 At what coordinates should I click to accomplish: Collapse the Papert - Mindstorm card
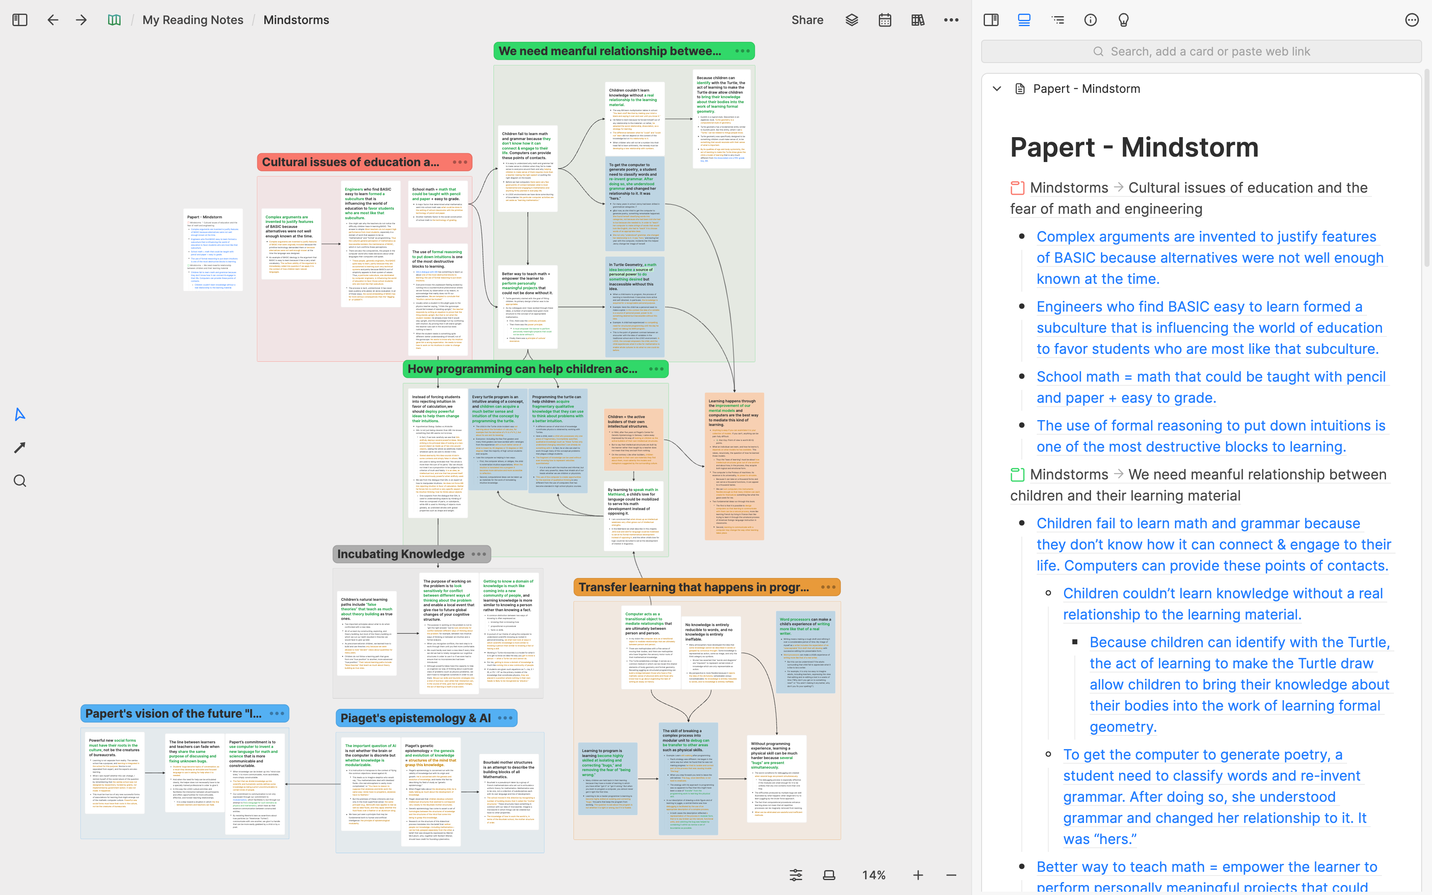click(x=997, y=89)
